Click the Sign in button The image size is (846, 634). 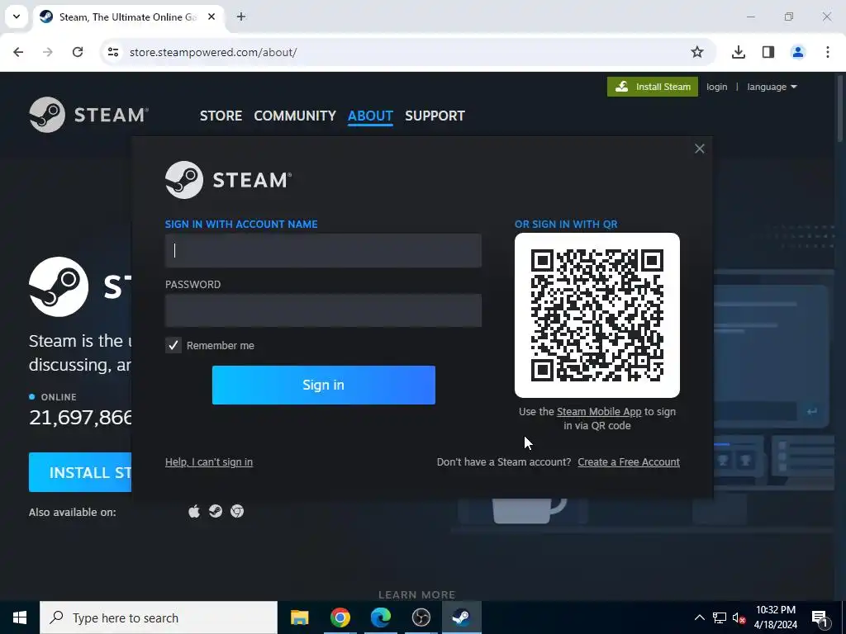(323, 385)
